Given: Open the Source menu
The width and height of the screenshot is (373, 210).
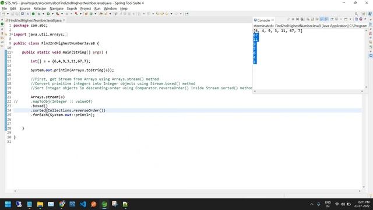Looking at the screenshot, I should pyautogui.click(x=24, y=9).
